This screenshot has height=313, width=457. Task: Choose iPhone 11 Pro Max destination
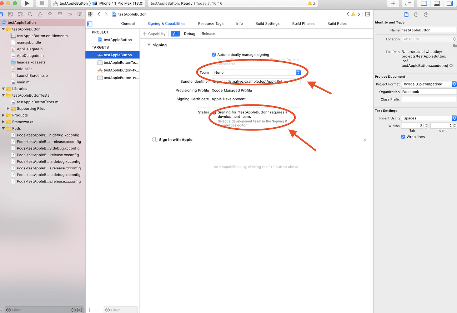118,4
